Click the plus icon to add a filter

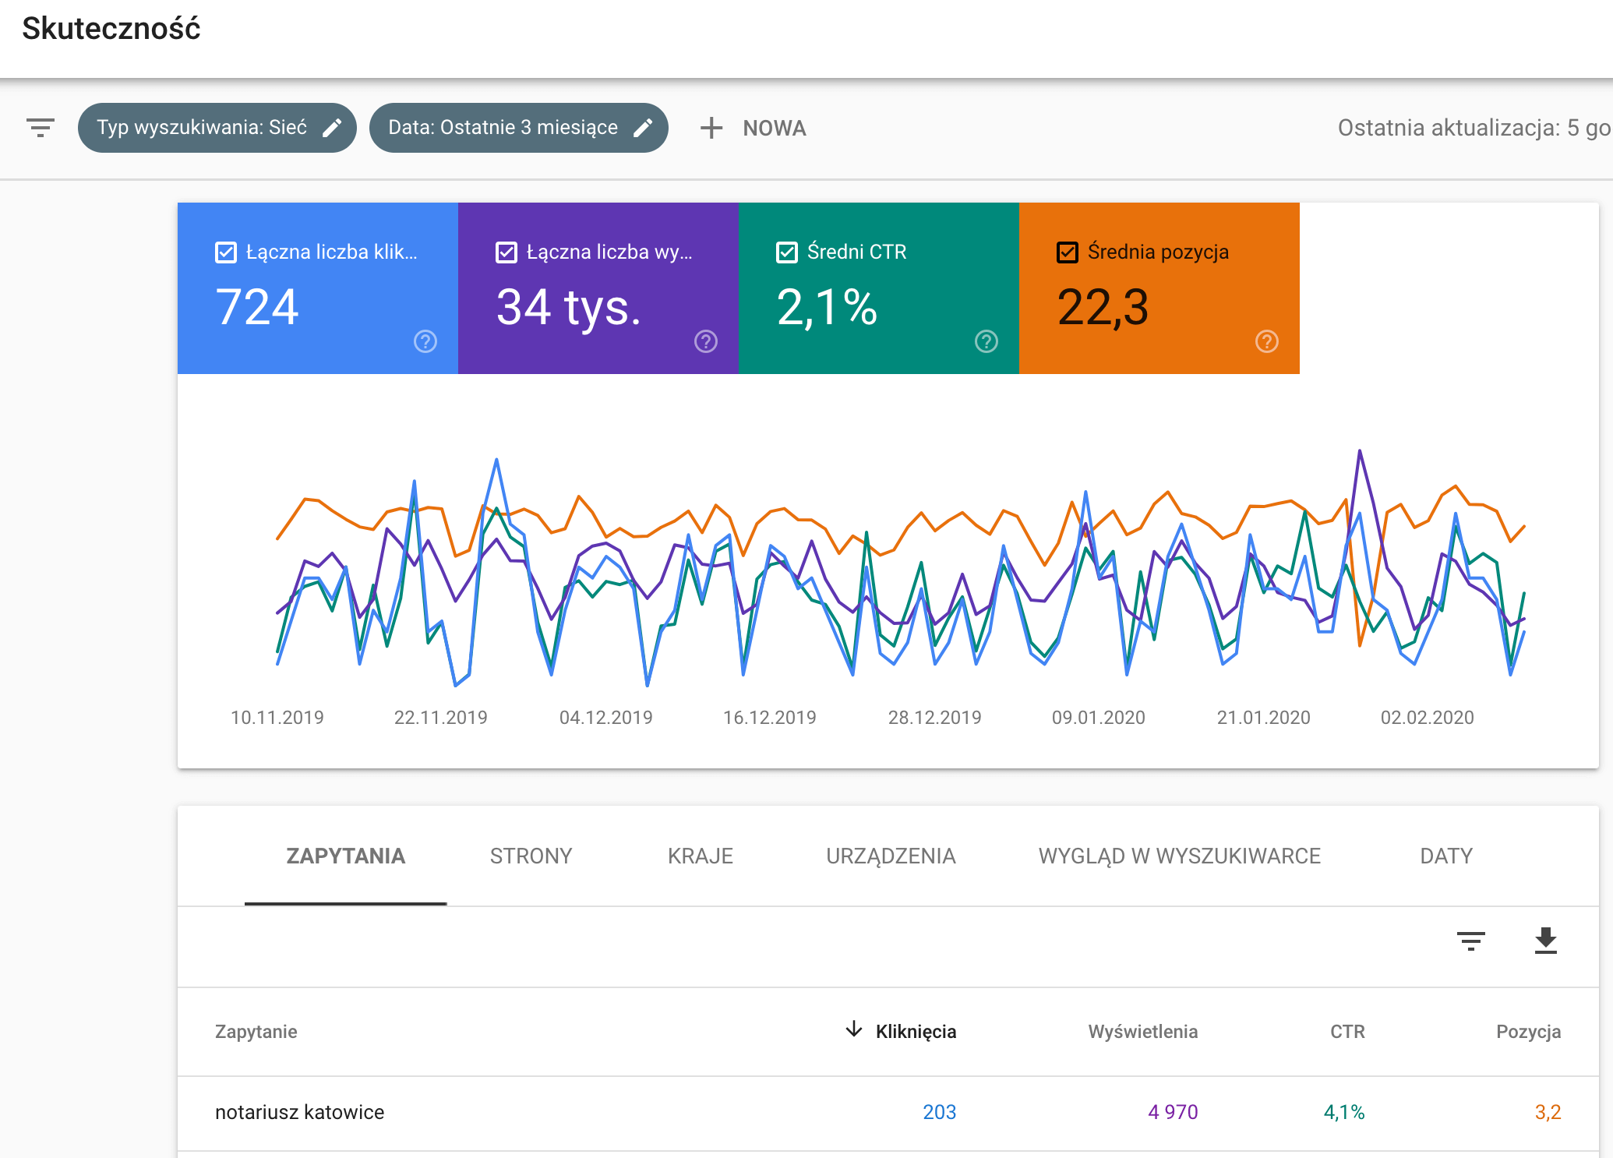[x=711, y=128]
